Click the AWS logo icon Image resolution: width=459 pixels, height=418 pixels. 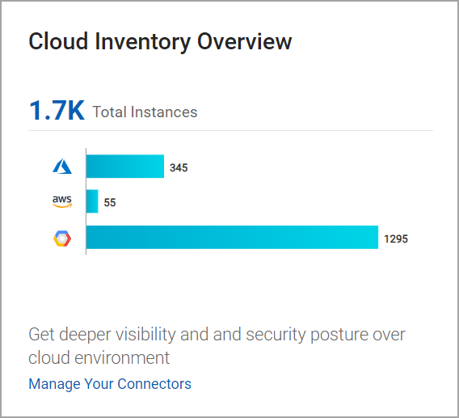pyautogui.click(x=62, y=201)
